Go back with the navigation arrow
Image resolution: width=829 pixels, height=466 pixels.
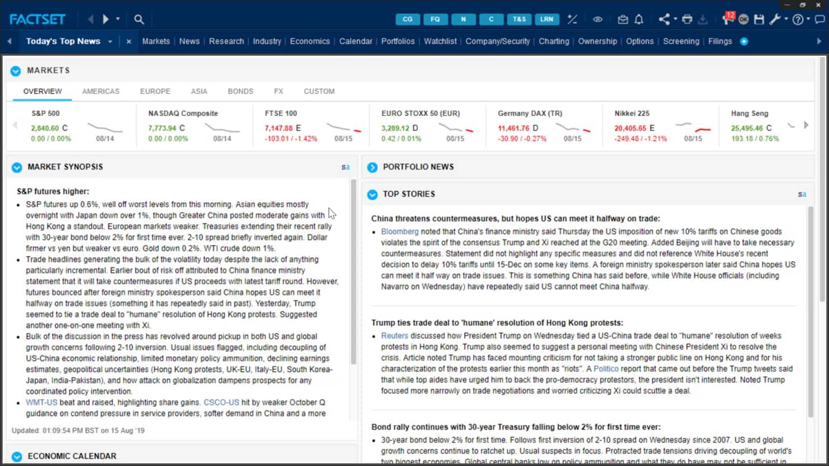tap(90, 19)
